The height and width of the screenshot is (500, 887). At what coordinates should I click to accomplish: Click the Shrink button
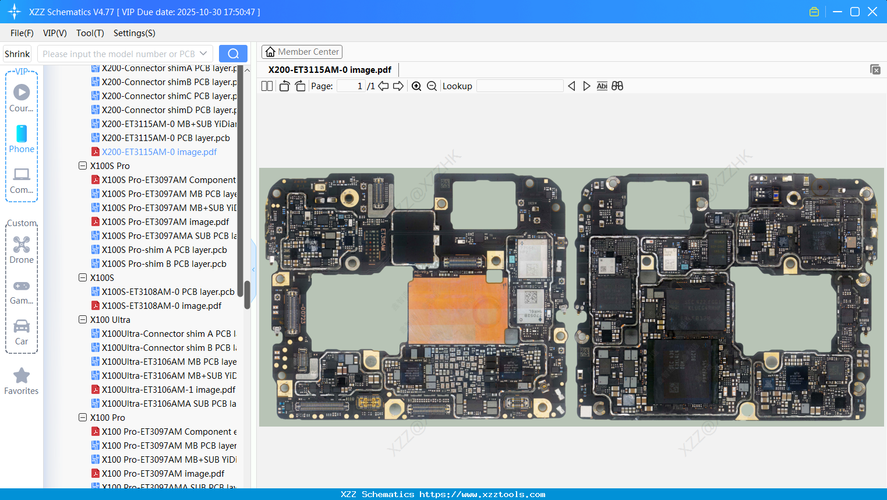tap(16, 53)
